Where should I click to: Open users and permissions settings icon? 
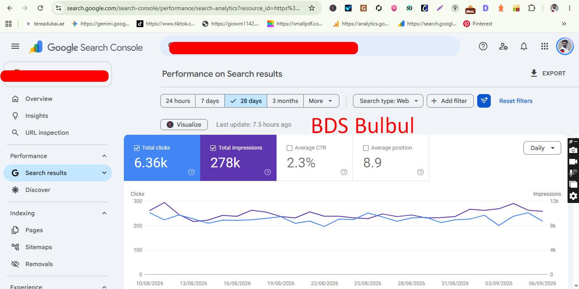503,46
